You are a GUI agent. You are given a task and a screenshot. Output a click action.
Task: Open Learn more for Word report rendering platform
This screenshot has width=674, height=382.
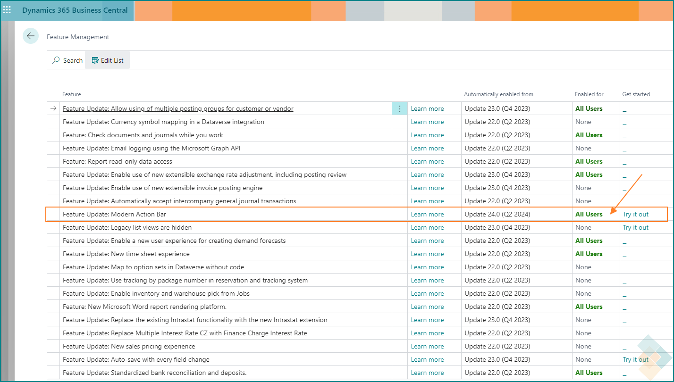click(427, 307)
